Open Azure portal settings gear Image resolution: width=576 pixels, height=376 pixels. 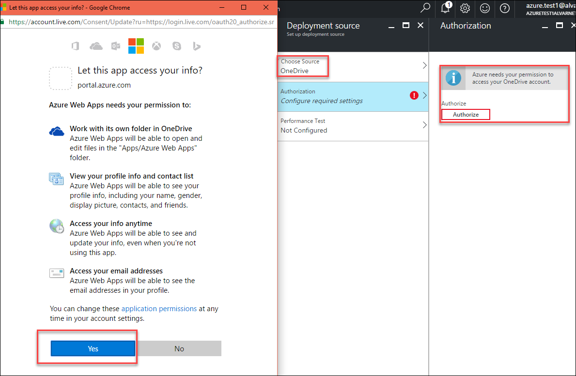pos(465,8)
